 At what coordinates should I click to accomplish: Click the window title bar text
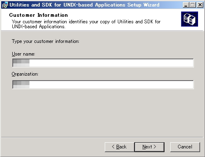(84, 5)
